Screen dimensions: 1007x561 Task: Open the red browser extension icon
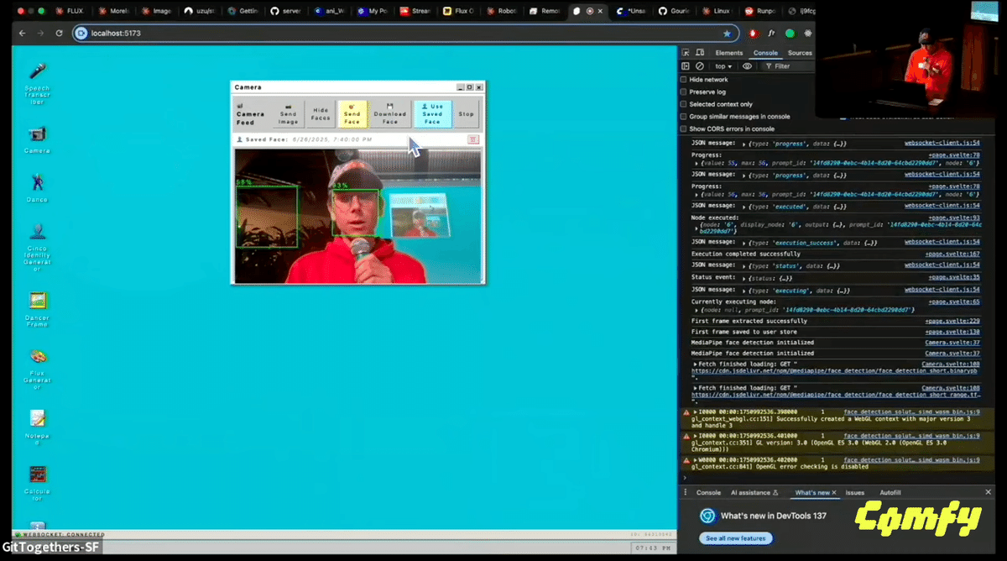[x=753, y=34]
